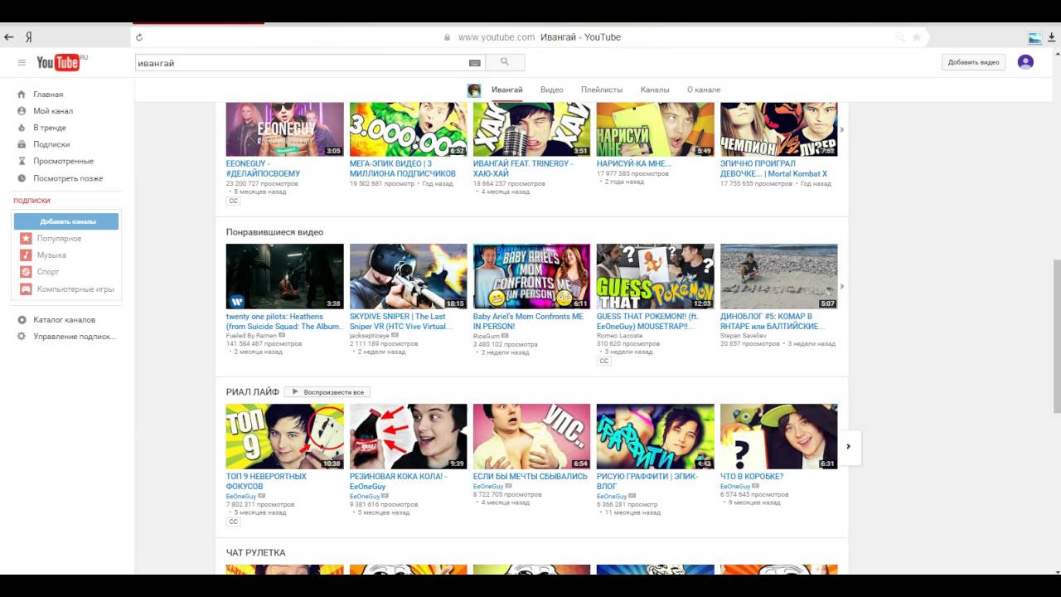Screen dimensions: 1061x597
Task: Open the twenty one pilots Heathens thumbnail
Action: pyautogui.click(x=284, y=276)
